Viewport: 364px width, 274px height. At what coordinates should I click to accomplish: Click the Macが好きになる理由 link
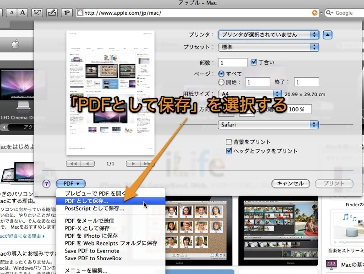point(22,236)
